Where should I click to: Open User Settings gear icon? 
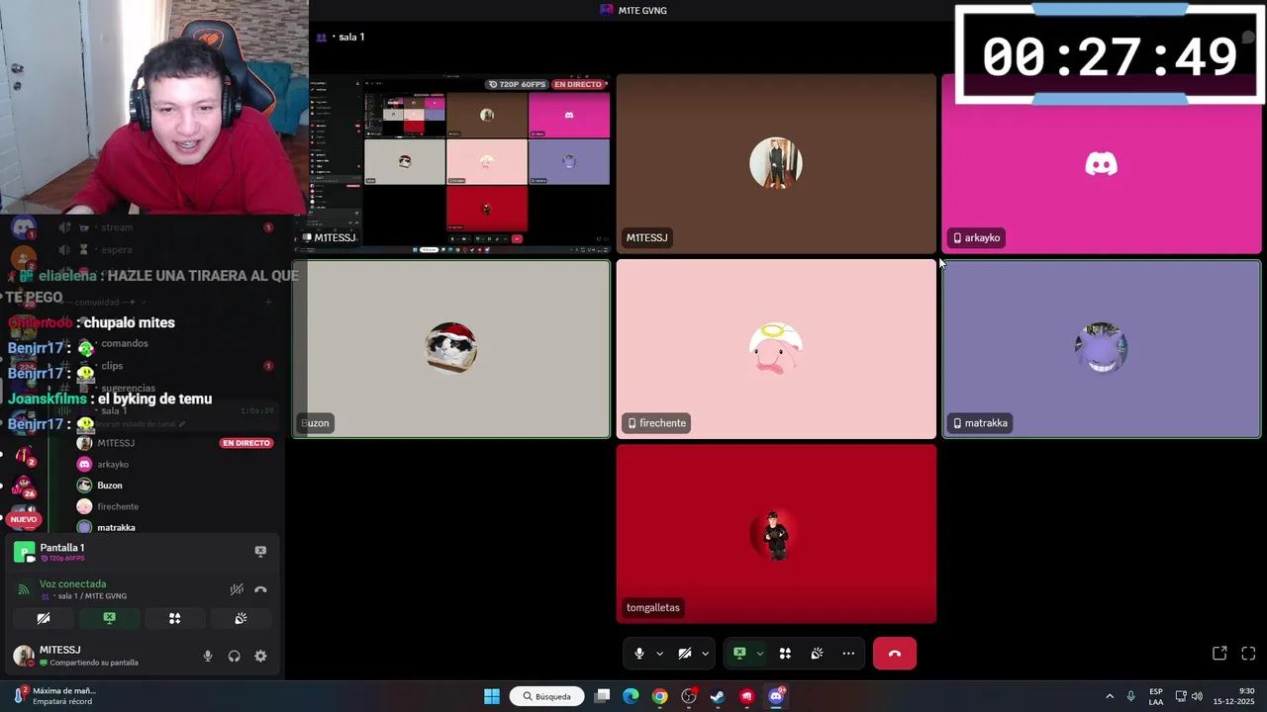260,656
